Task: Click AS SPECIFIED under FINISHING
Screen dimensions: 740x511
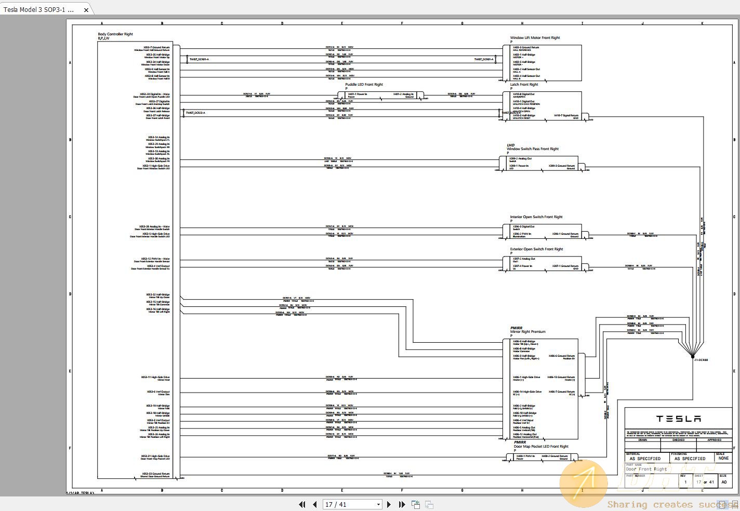Action: tap(690, 459)
